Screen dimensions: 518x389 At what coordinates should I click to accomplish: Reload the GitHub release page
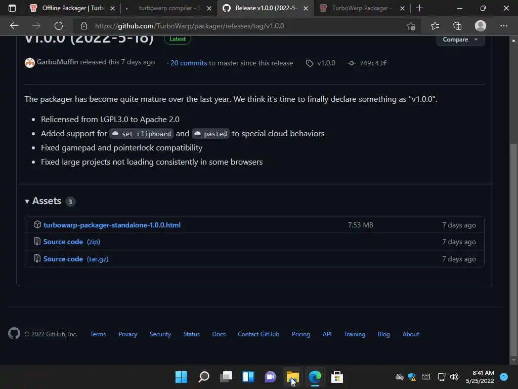(x=59, y=26)
